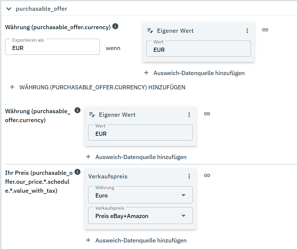The width and height of the screenshot is (297, 249).
Task: Open three-dot menu of lower Eigener Wert card
Action: (x=189, y=115)
